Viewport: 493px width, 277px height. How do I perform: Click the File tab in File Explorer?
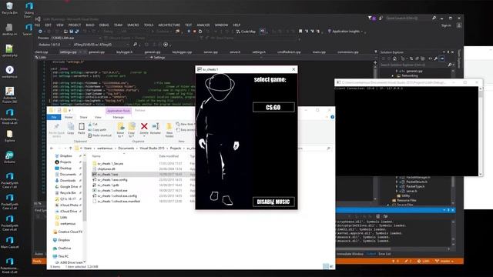[x=54, y=117]
